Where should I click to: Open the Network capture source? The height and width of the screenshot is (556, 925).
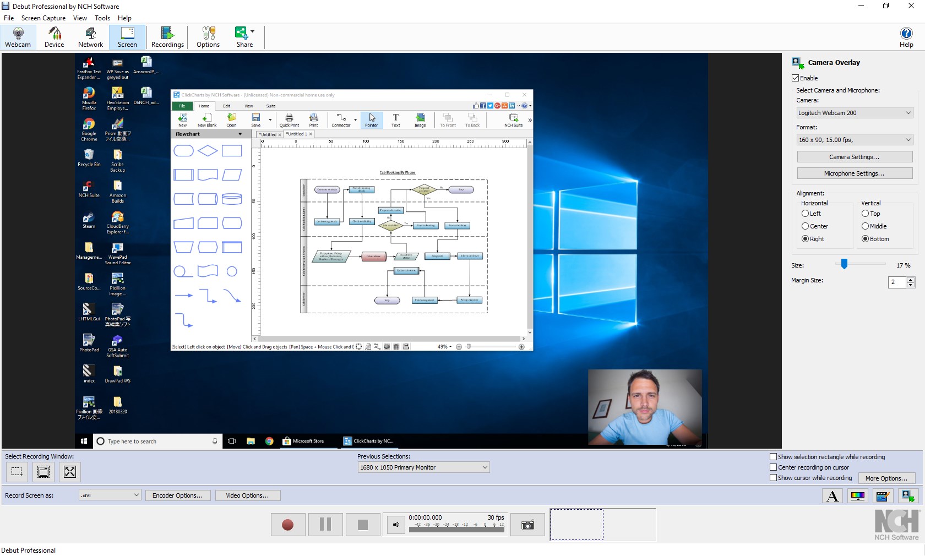(90, 37)
